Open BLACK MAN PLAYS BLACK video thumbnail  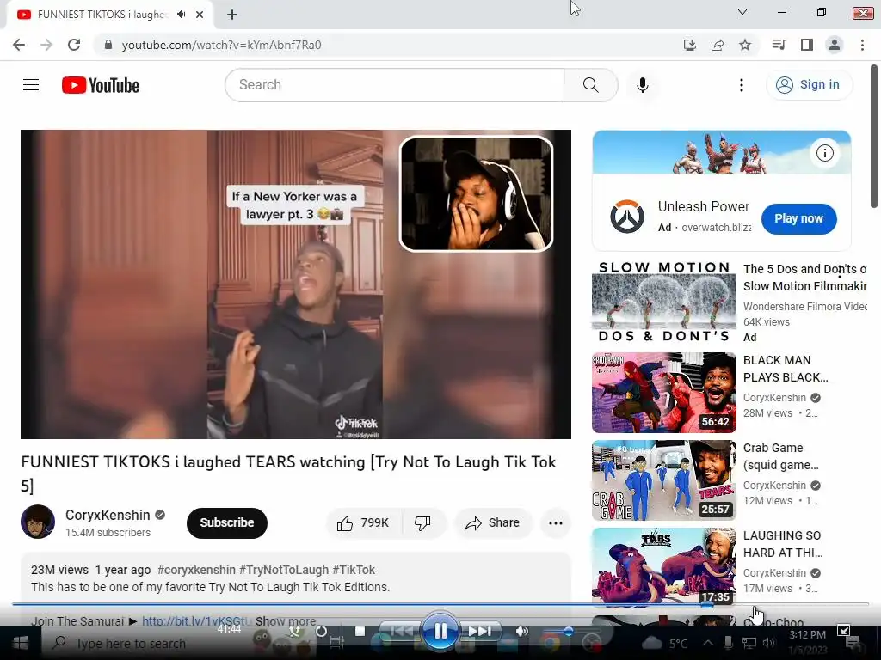[663, 393]
